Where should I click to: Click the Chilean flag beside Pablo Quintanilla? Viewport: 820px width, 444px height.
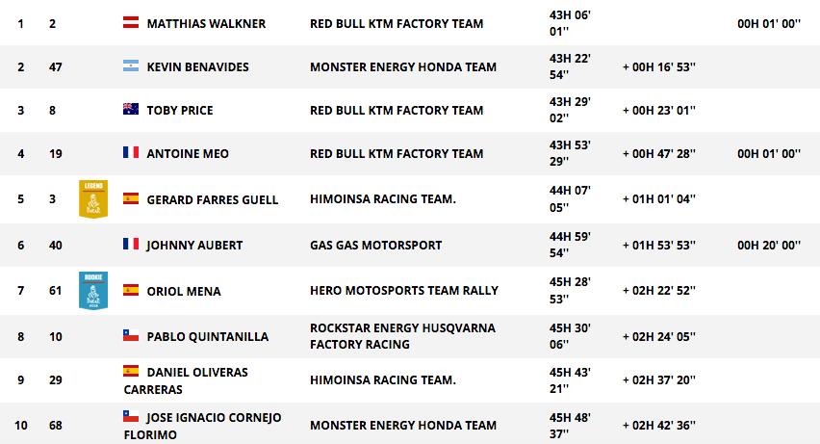point(131,335)
